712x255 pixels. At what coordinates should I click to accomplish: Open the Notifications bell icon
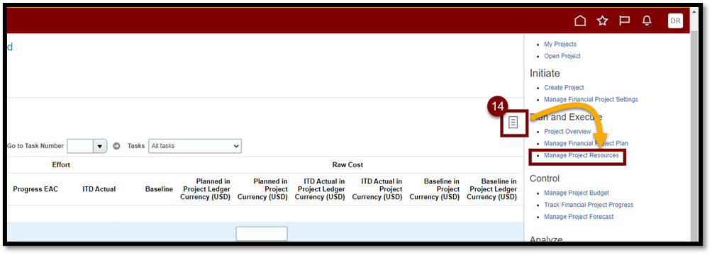coord(647,21)
